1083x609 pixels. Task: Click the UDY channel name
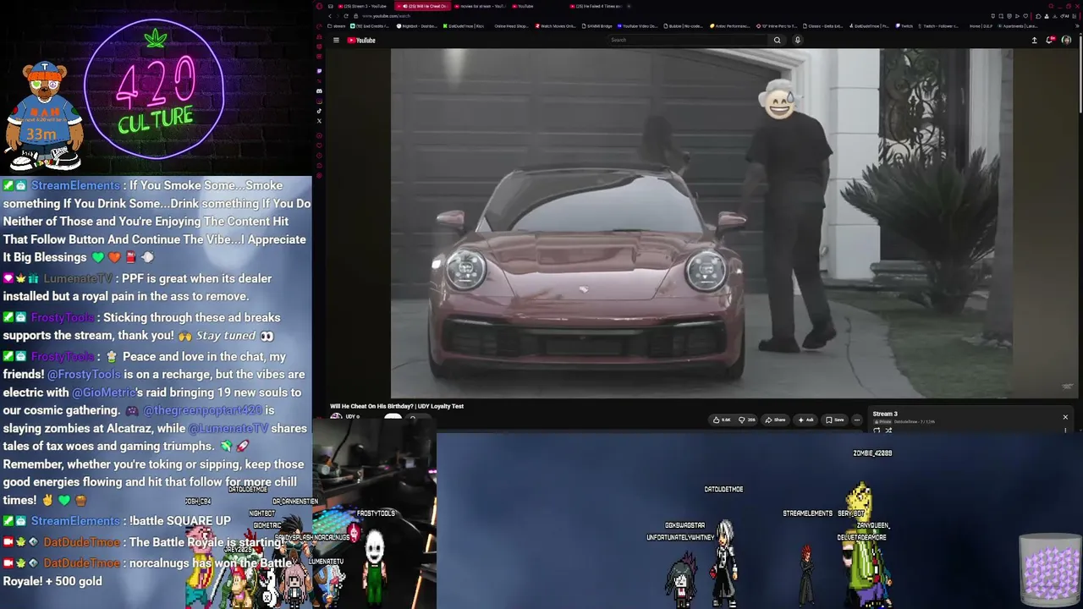point(352,417)
